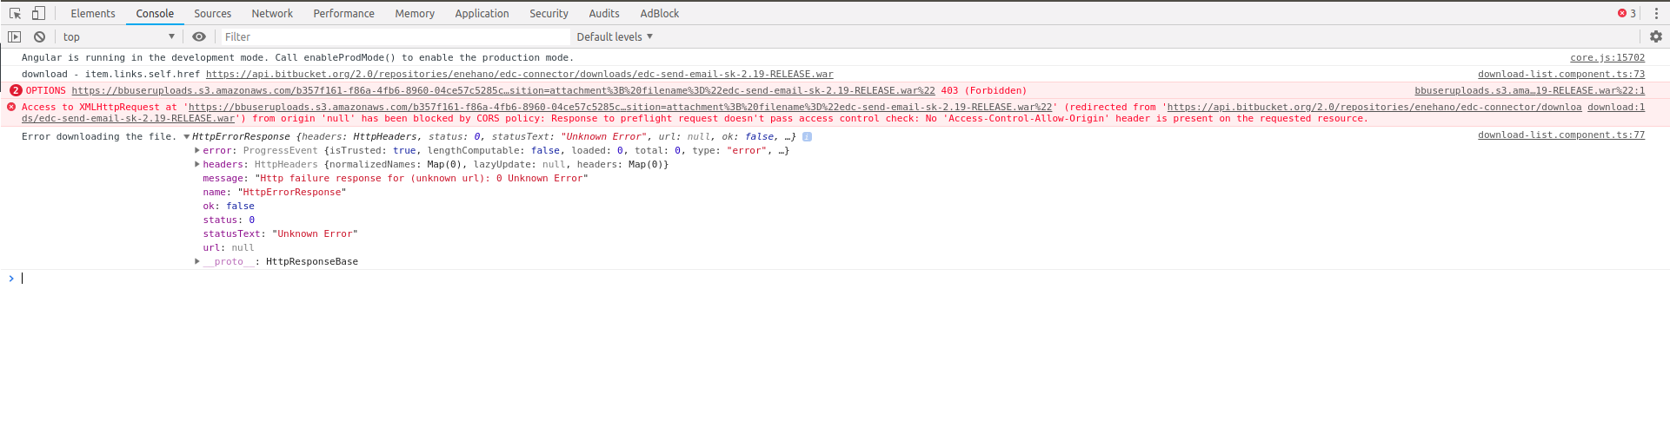Expand the headers: HttpHeaders property
This screenshot has width=1670, height=427.
pyautogui.click(x=197, y=164)
